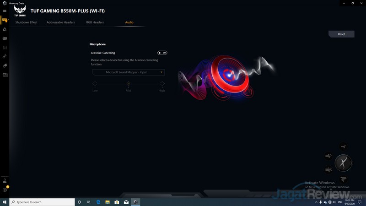
Task: Click the network globe tray icon
Action: [x=329, y=202]
